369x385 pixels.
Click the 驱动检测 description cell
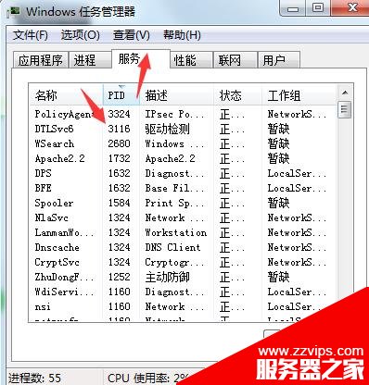pos(168,129)
